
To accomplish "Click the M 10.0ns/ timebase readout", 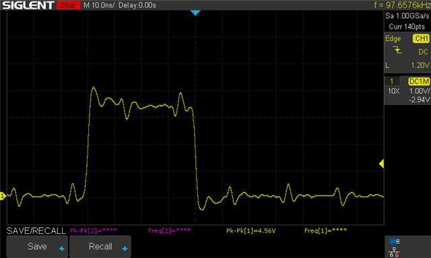I will point(99,5).
